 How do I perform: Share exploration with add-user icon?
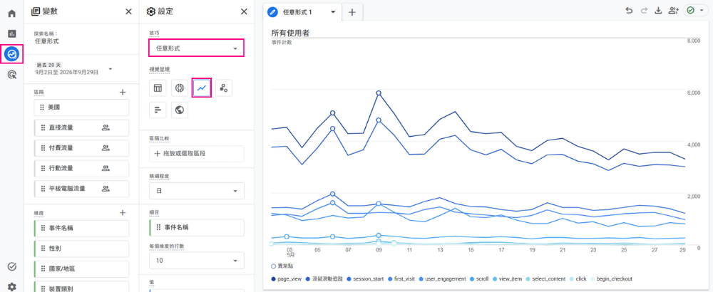pyautogui.click(x=673, y=11)
